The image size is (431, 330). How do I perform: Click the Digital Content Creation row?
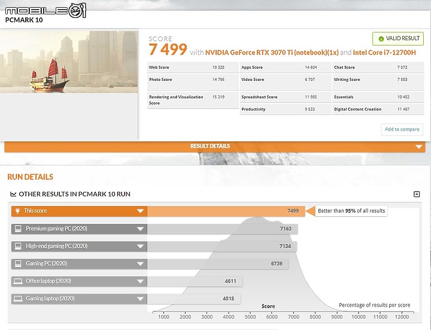coord(378,109)
